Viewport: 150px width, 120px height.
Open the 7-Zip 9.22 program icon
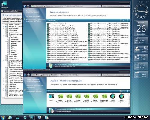51,97
